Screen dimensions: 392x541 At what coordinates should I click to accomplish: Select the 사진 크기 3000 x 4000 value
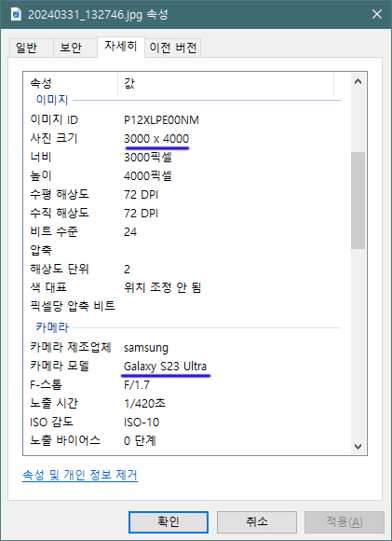(156, 139)
